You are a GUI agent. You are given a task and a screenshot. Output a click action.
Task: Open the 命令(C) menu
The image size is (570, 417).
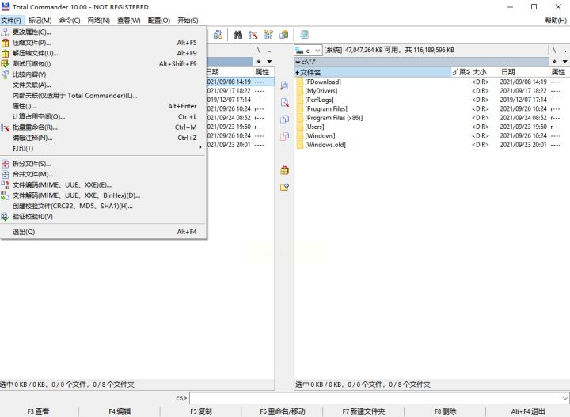[70, 21]
